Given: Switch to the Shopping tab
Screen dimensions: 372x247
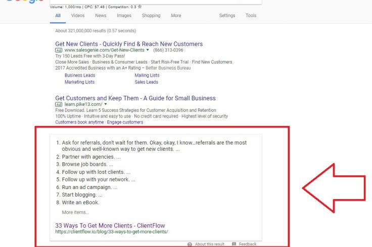Looking at the screenshot, I should point(151,16).
